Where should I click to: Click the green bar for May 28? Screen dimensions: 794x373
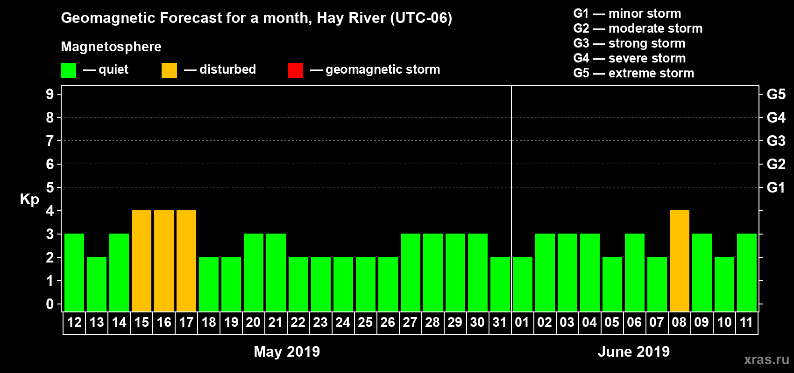click(433, 272)
